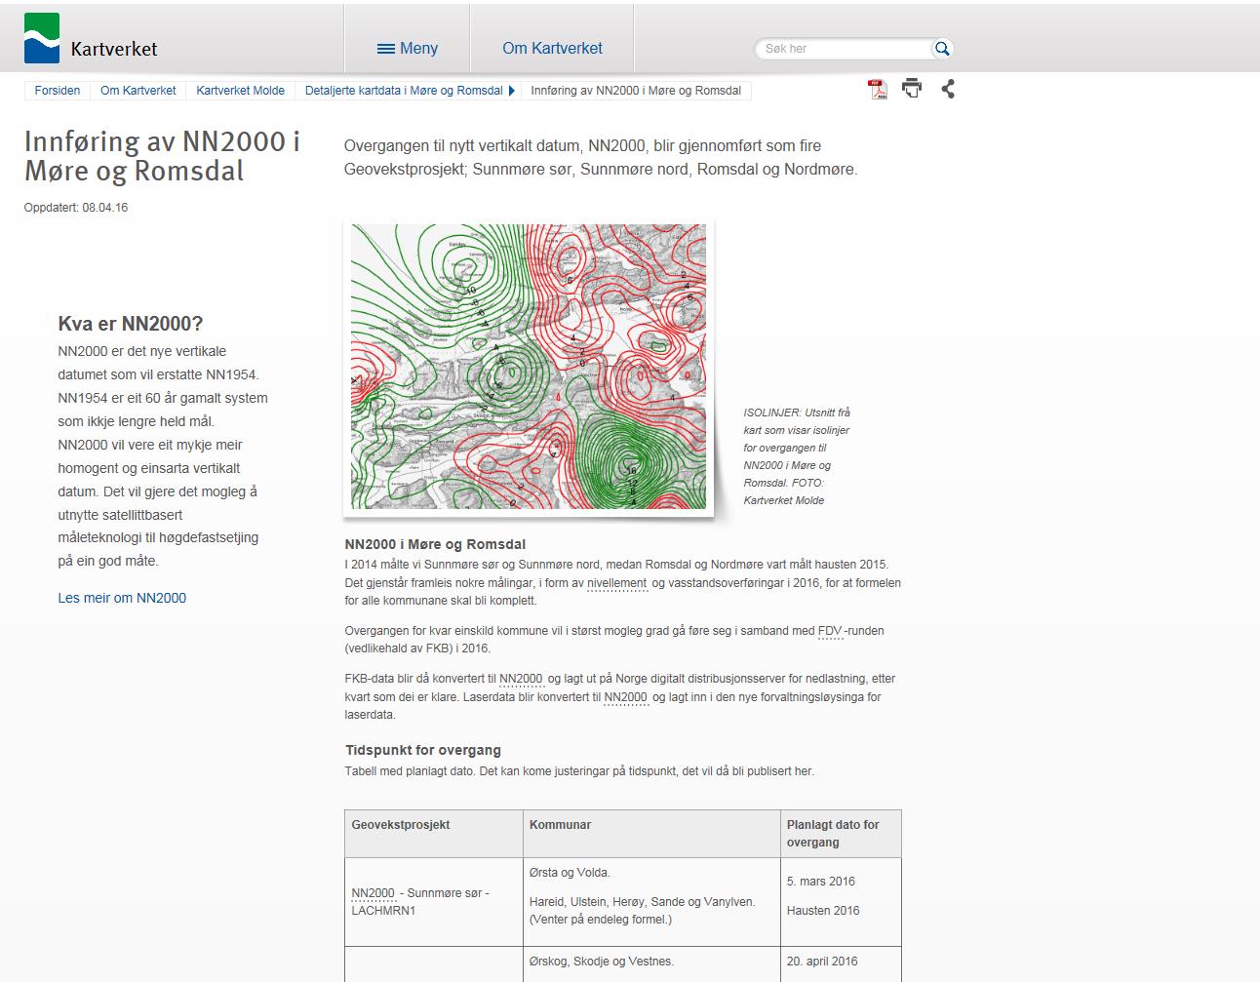Image resolution: width=1260 pixels, height=982 pixels.
Task: Click the Oppdatert: 08.04.16 text
Action: [x=76, y=208]
